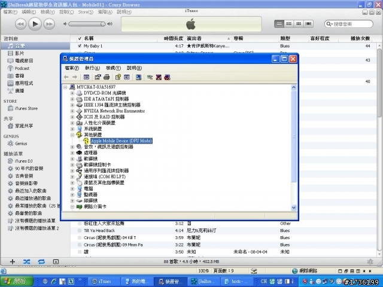
Task: Click show artwork button in iTunes
Action: (x=56, y=262)
